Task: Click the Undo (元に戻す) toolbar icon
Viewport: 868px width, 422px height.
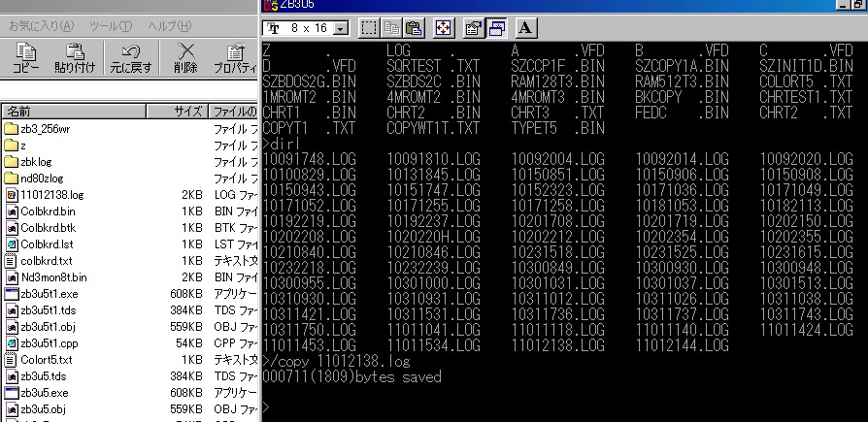Action: (131, 57)
